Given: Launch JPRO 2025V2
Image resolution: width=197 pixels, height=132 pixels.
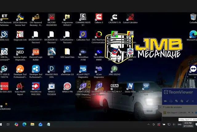Looking at the screenshot, I should [x=115, y=70].
